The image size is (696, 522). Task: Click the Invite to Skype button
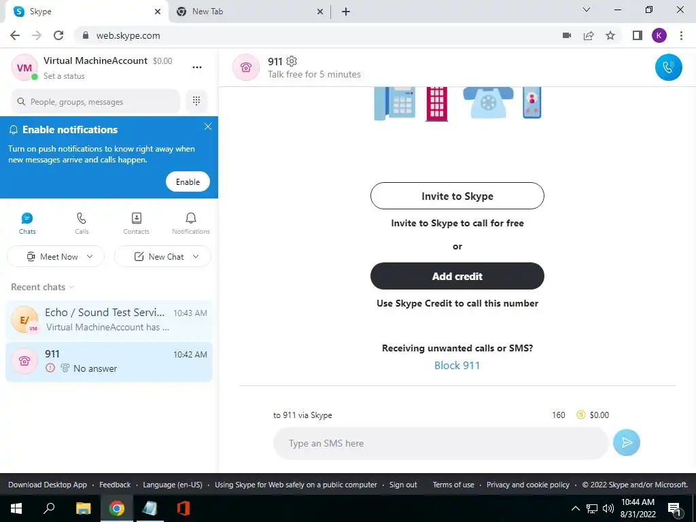[457, 196]
